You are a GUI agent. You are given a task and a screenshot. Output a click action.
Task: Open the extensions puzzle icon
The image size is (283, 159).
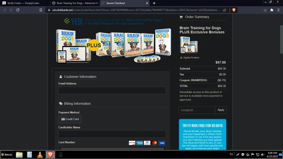[272, 10]
